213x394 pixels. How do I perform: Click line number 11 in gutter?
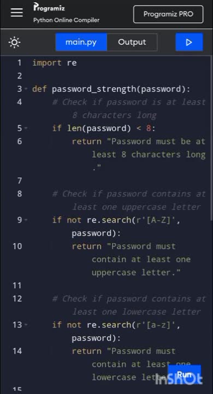tap(17, 286)
